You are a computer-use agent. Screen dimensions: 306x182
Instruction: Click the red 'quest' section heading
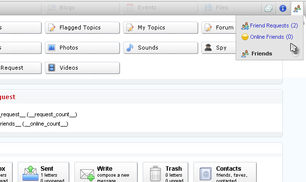click(7, 97)
